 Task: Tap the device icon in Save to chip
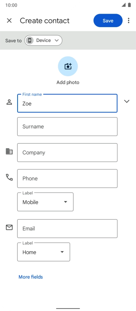pos(30,41)
